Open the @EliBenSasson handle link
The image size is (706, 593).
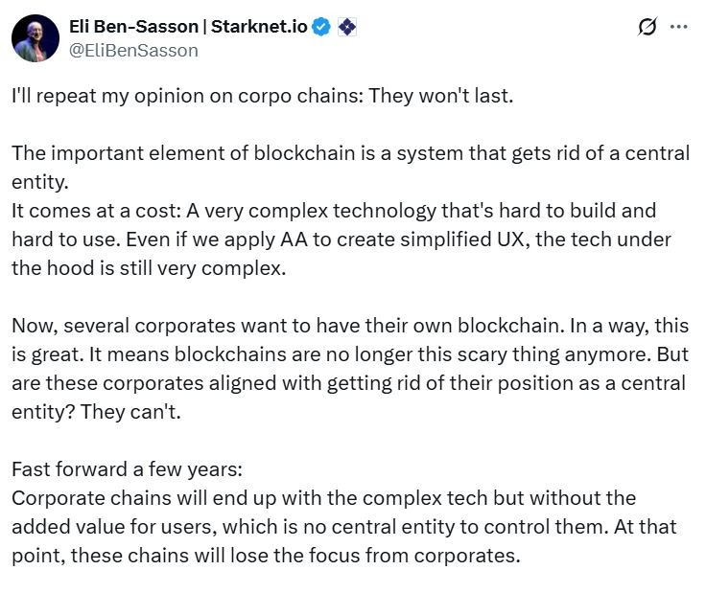click(x=133, y=50)
